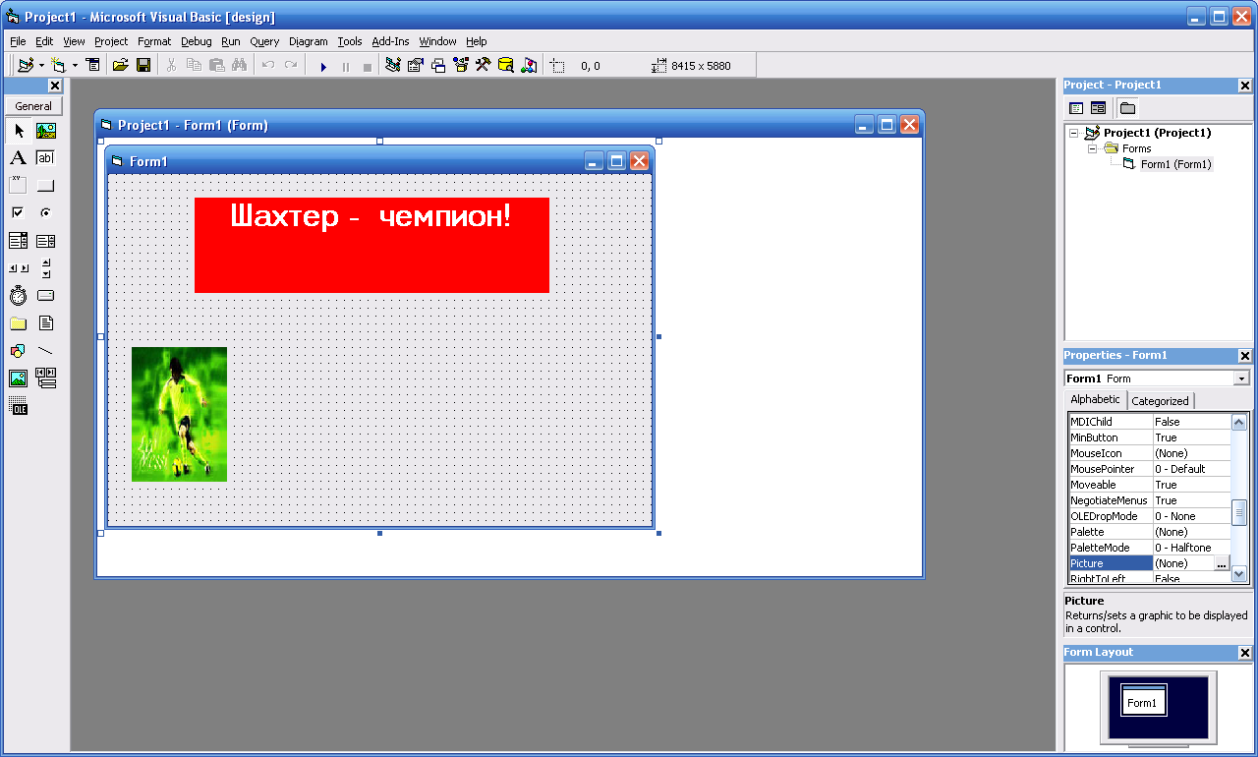Select the MousePointer property row
The image size is (1258, 757).
[1150, 469]
